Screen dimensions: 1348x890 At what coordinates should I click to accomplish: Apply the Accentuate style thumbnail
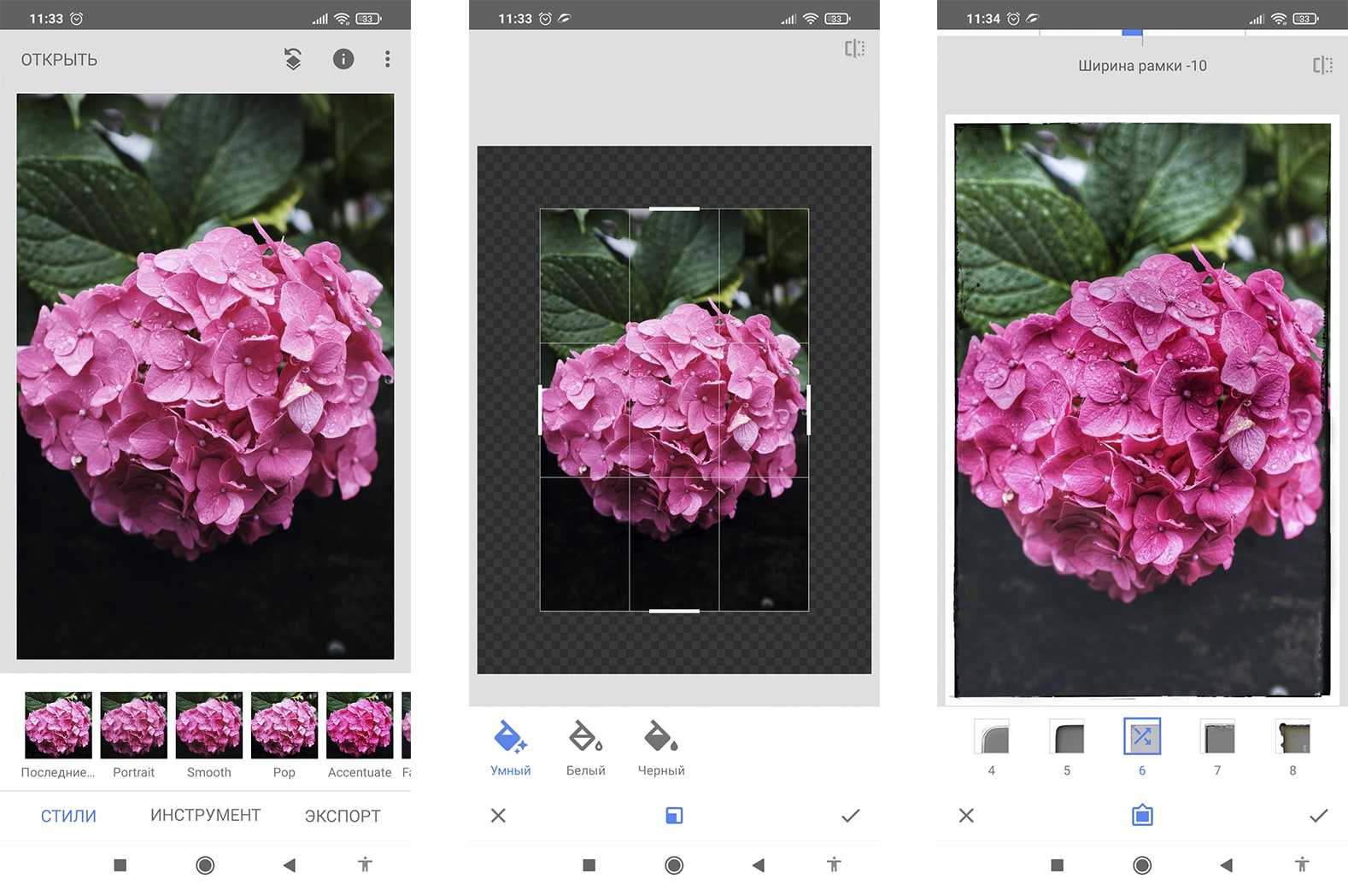[359, 726]
